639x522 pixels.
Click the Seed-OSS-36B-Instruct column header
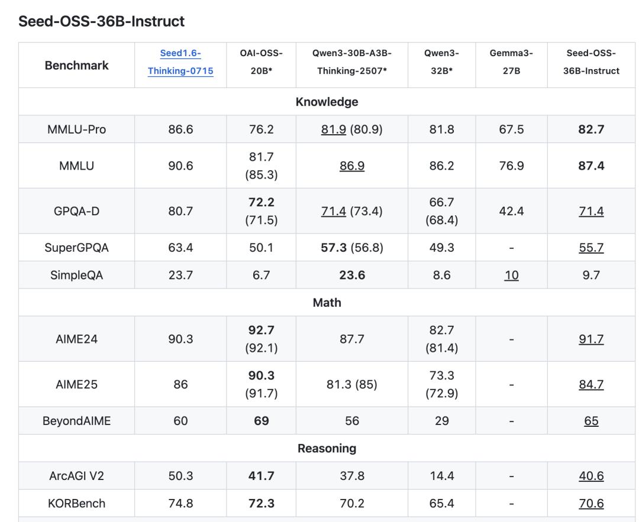[x=591, y=65]
